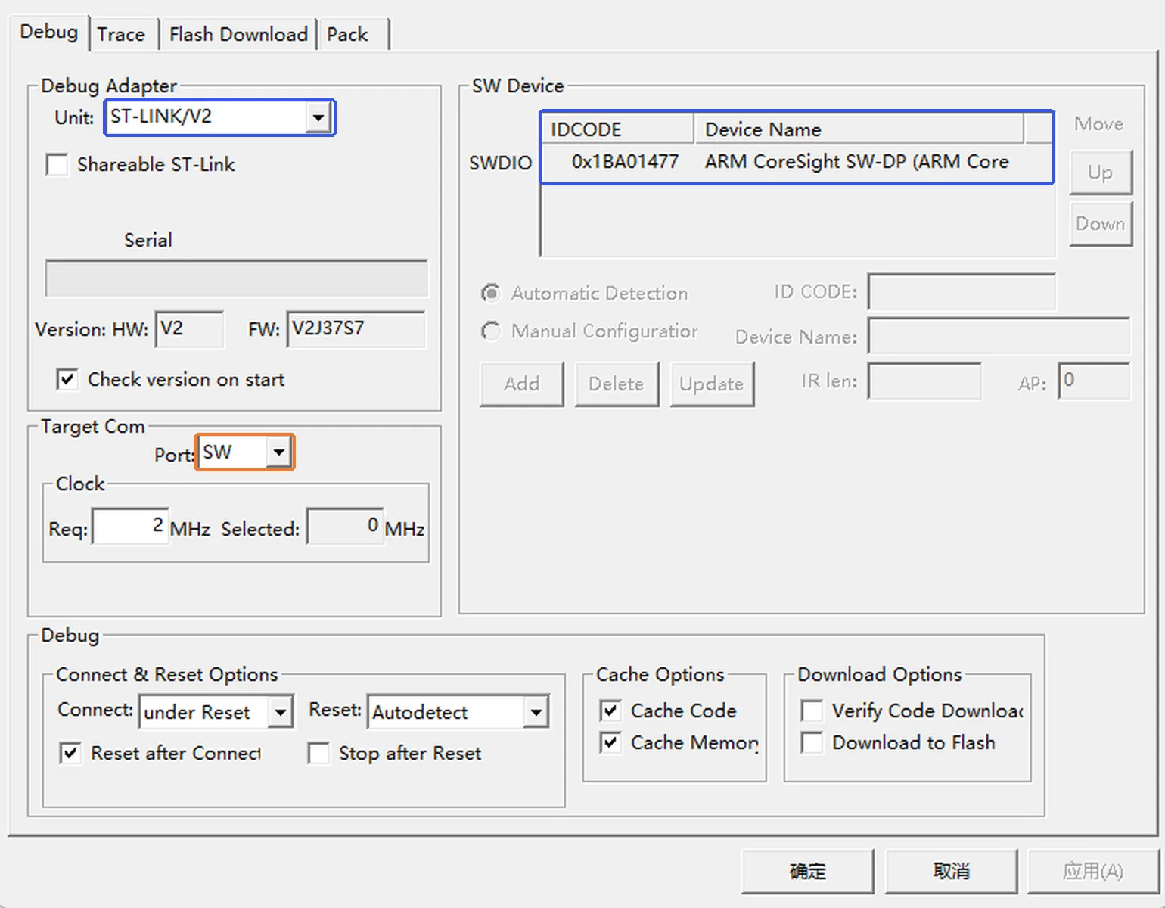Switch to the Debug tab
The width and height of the screenshot is (1165, 908).
click(49, 33)
